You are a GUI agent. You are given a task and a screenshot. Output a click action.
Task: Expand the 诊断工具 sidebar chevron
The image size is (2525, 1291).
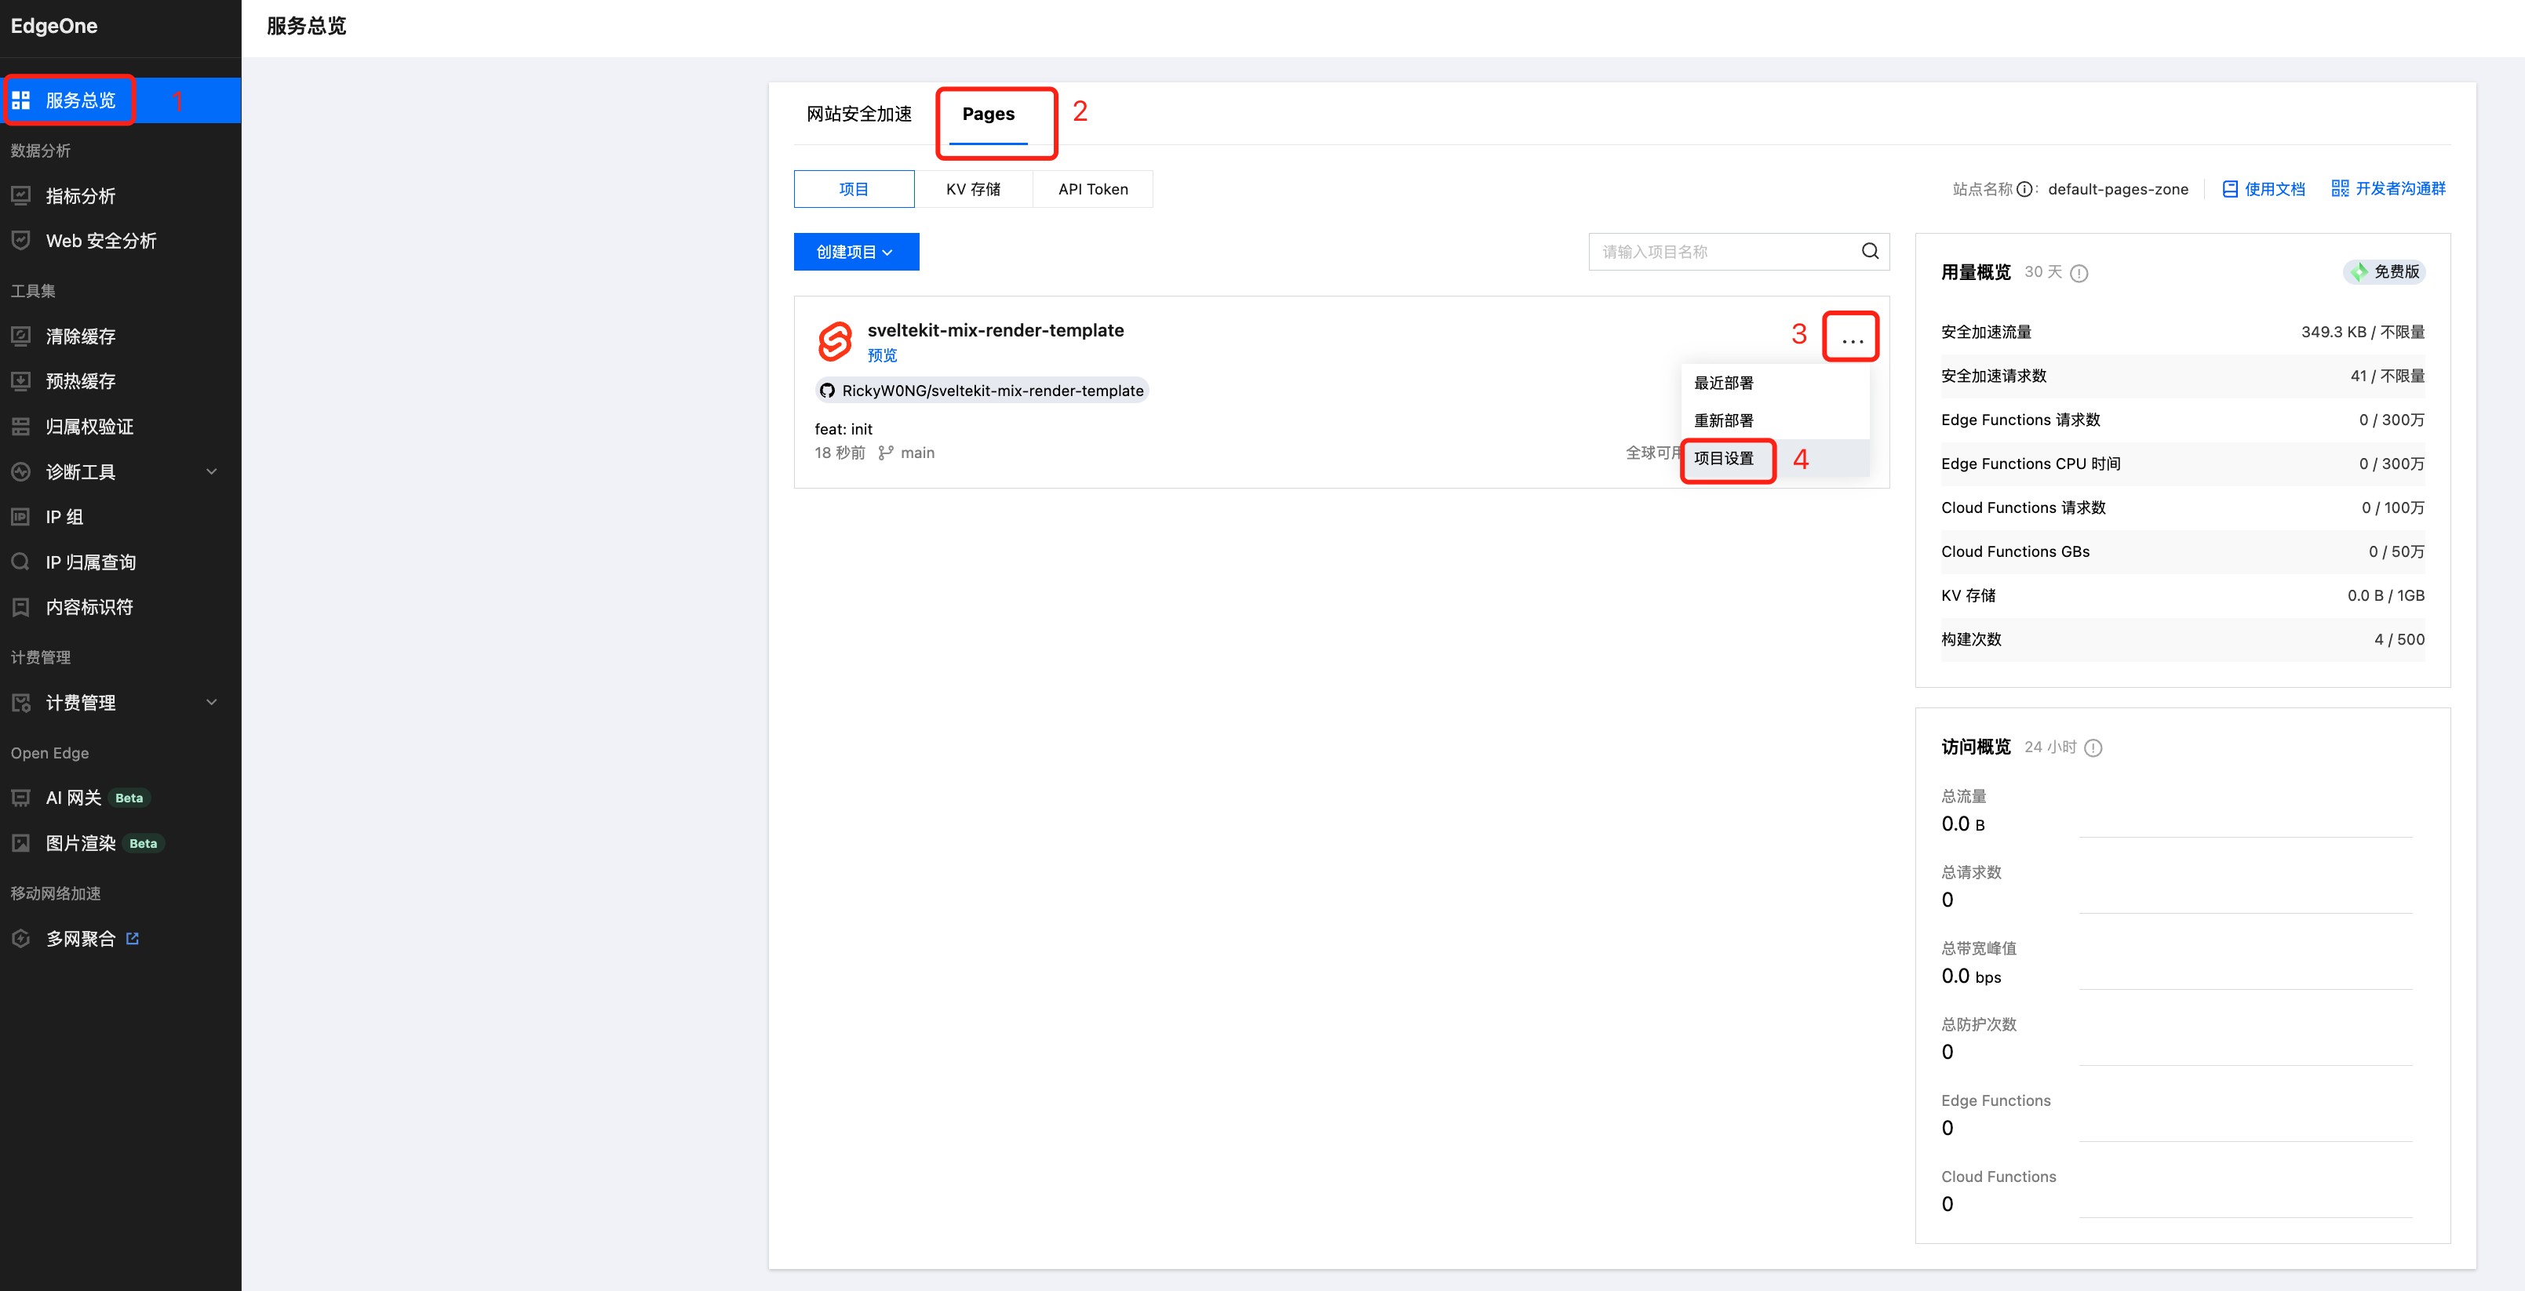pos(212,472)
